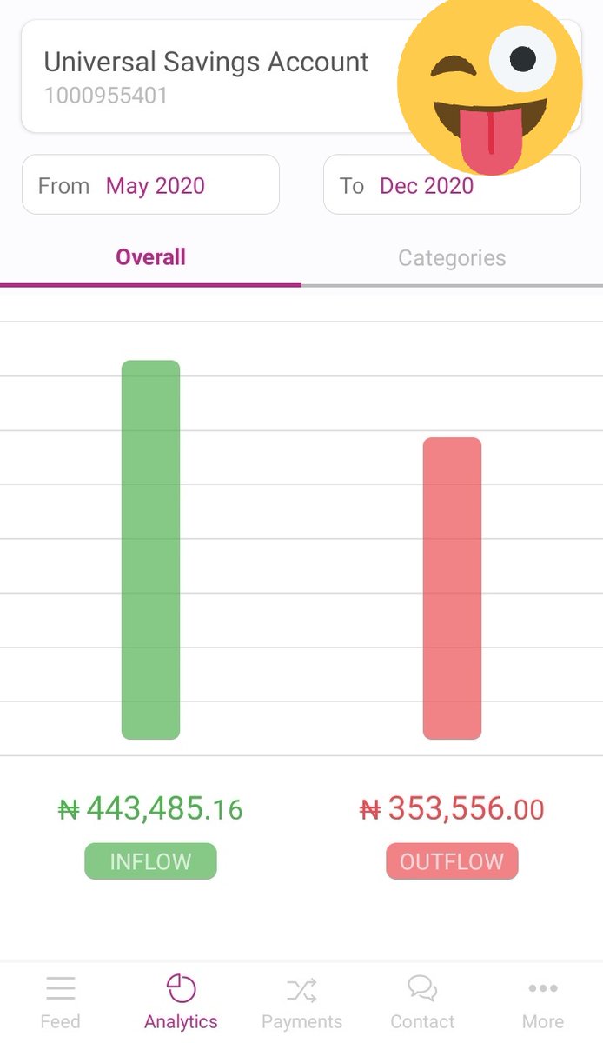The image size is (603, 1043).
Task: Tap the Feed label in bottom navigation
Action: pyautogui.click(x=60, y=1021)
